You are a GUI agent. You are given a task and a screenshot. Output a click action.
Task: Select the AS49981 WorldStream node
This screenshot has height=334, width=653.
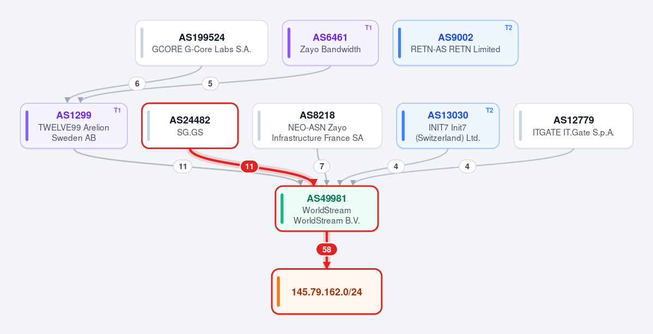coord(327,208)
